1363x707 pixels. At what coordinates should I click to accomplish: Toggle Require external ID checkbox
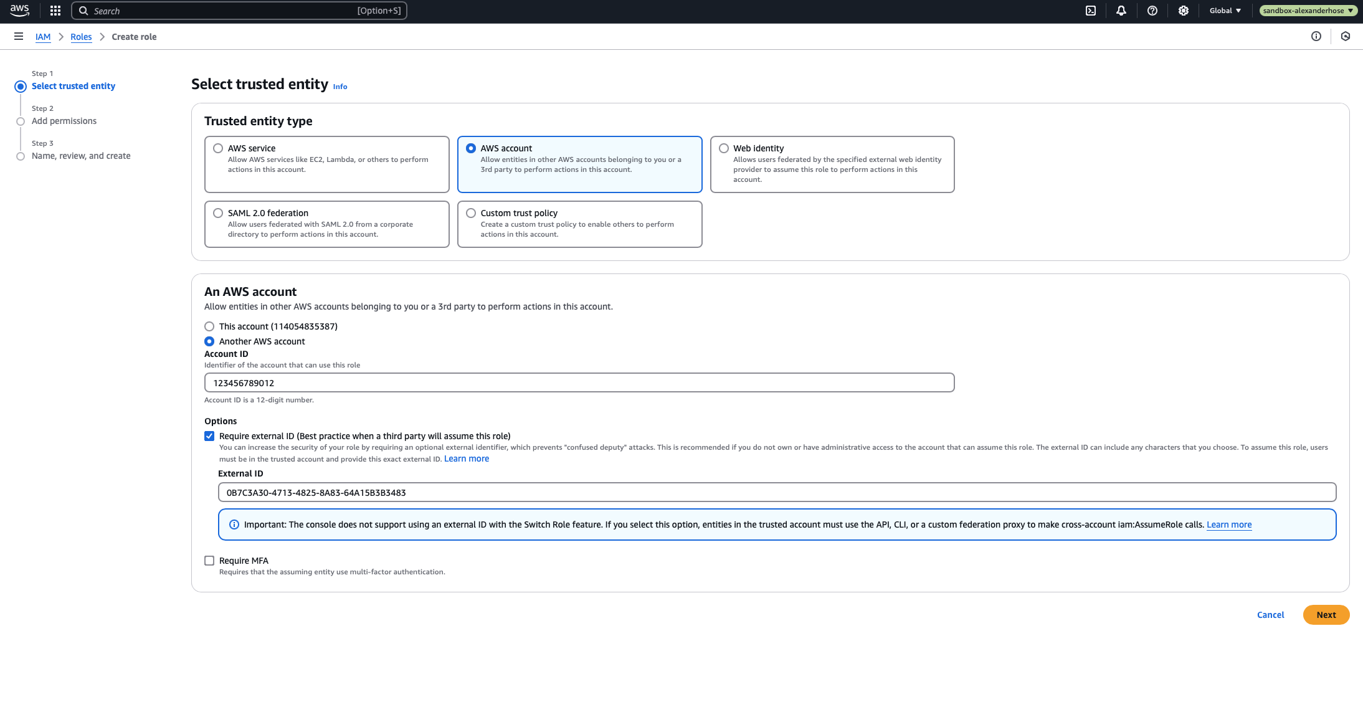click(208, 435)
